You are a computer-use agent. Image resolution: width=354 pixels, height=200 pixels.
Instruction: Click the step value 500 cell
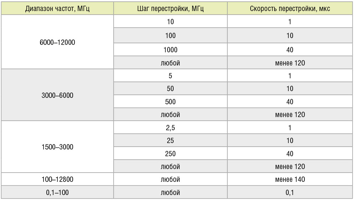point(170,102)
